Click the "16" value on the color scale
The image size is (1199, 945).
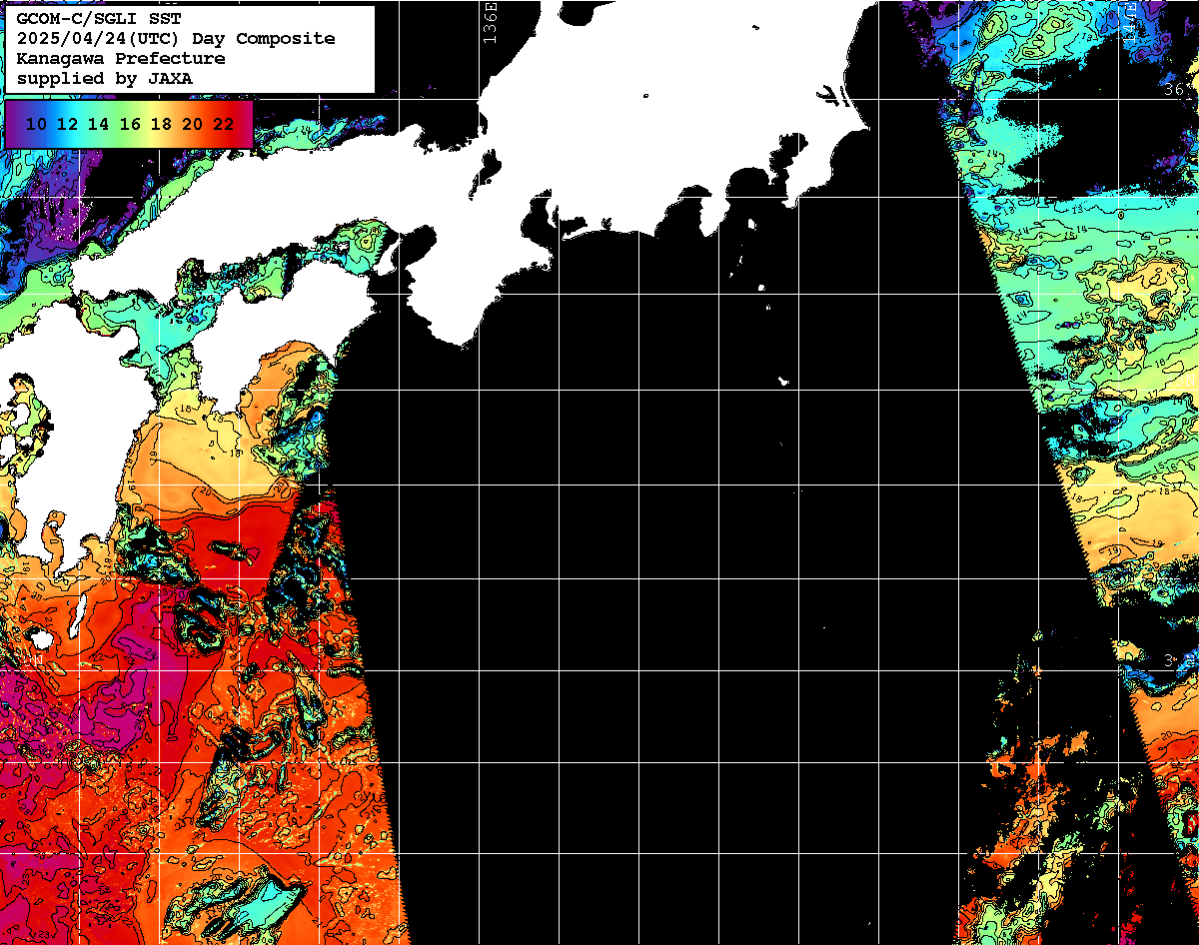pyautogui.click(x=130, y=124)
